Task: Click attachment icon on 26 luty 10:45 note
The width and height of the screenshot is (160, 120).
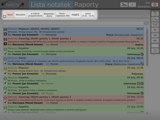Action: [x=142, y=54]
